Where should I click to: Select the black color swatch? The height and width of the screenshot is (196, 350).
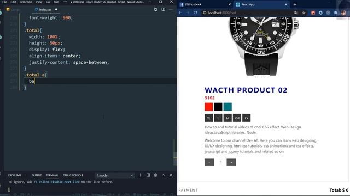[218, 107]
